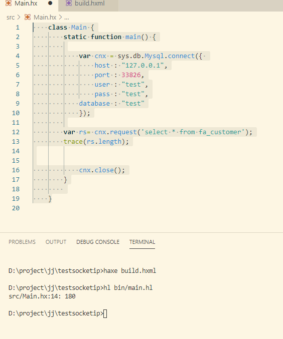Click the 'src/Main.hx:14: 180' output line
The image size is (283, 339).
[42, 296]
